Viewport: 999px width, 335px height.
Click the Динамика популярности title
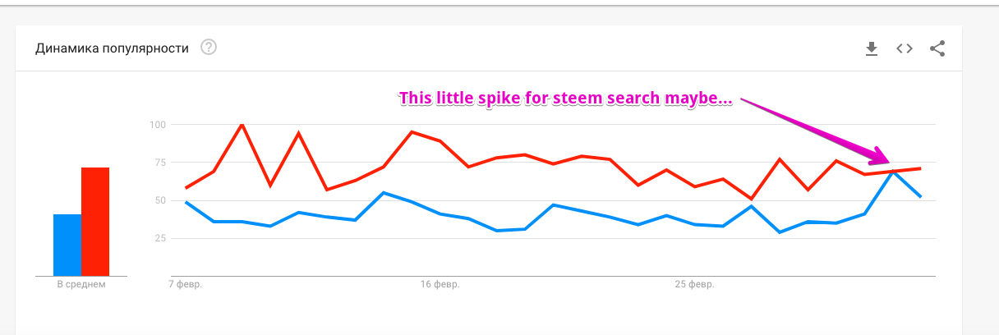coord(112,48)
